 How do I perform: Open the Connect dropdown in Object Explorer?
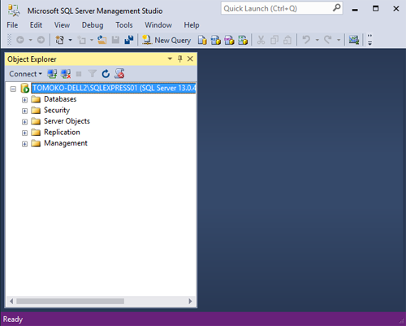click(x=25, y=74)
